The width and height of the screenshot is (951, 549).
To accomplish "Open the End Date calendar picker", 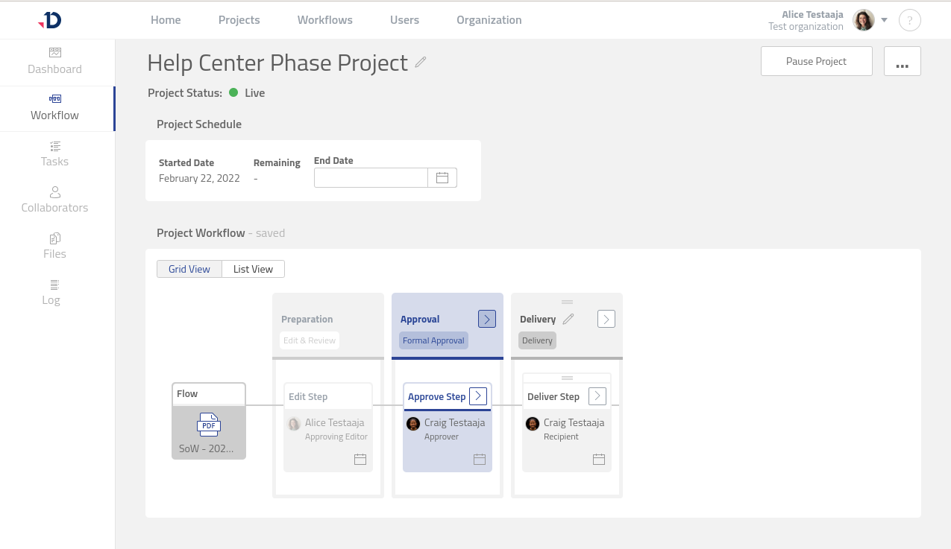I will [x=442, y=177].
